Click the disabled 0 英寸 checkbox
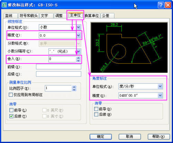Viewport: 173px width, 143px height. pos(44,116)
